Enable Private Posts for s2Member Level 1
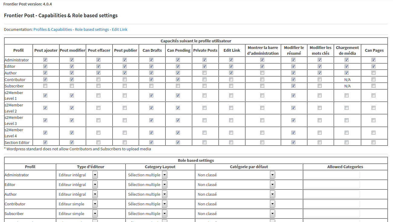 point(205,96)
